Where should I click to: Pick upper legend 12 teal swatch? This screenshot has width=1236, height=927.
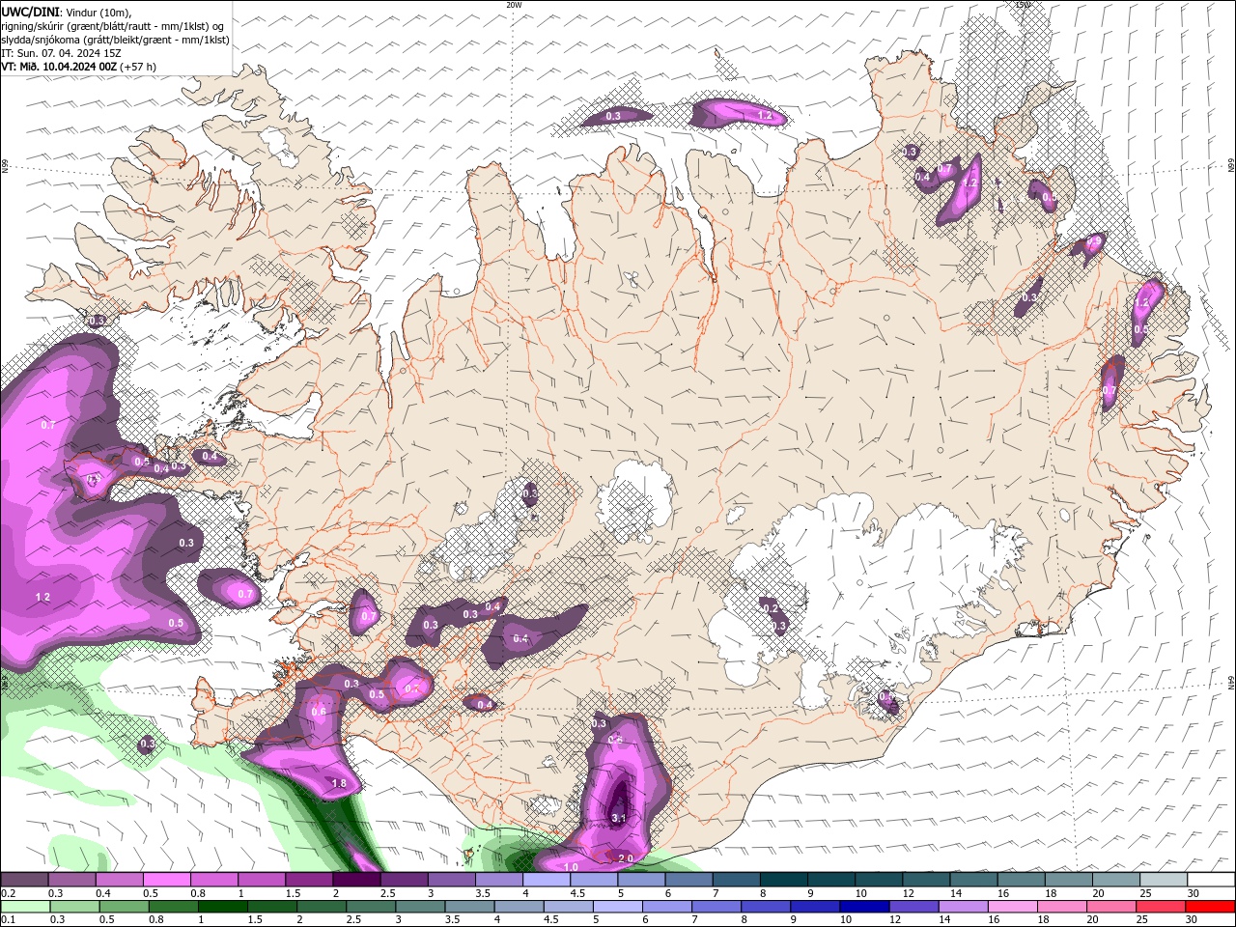tap(925, 880)
